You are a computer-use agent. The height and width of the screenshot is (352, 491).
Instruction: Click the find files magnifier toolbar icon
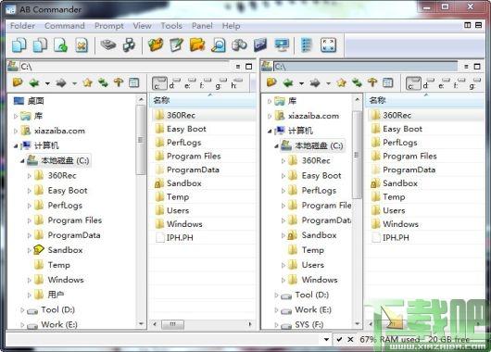(219, 45)
